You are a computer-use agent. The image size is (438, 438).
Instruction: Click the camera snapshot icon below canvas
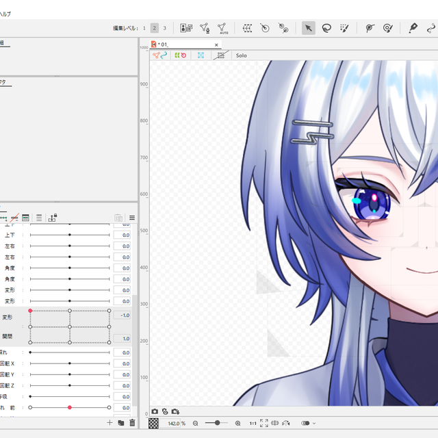pos(155,411)
